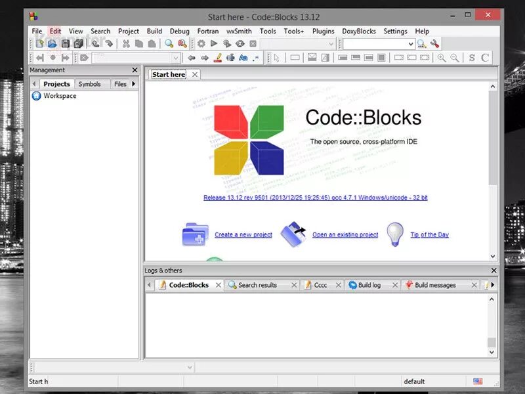Click the toggle bookmark dot icon
This screenshot has height=394, width=525.
(52, 58)
